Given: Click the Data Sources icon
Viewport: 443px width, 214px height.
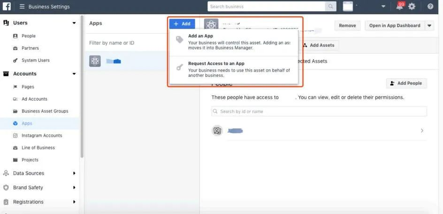Looking at the screenshot, I should (6, 173).
